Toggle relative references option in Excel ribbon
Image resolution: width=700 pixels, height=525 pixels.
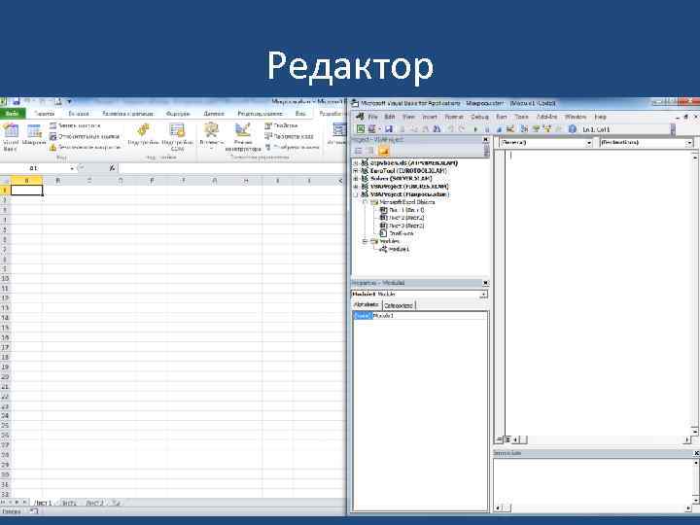85,136
